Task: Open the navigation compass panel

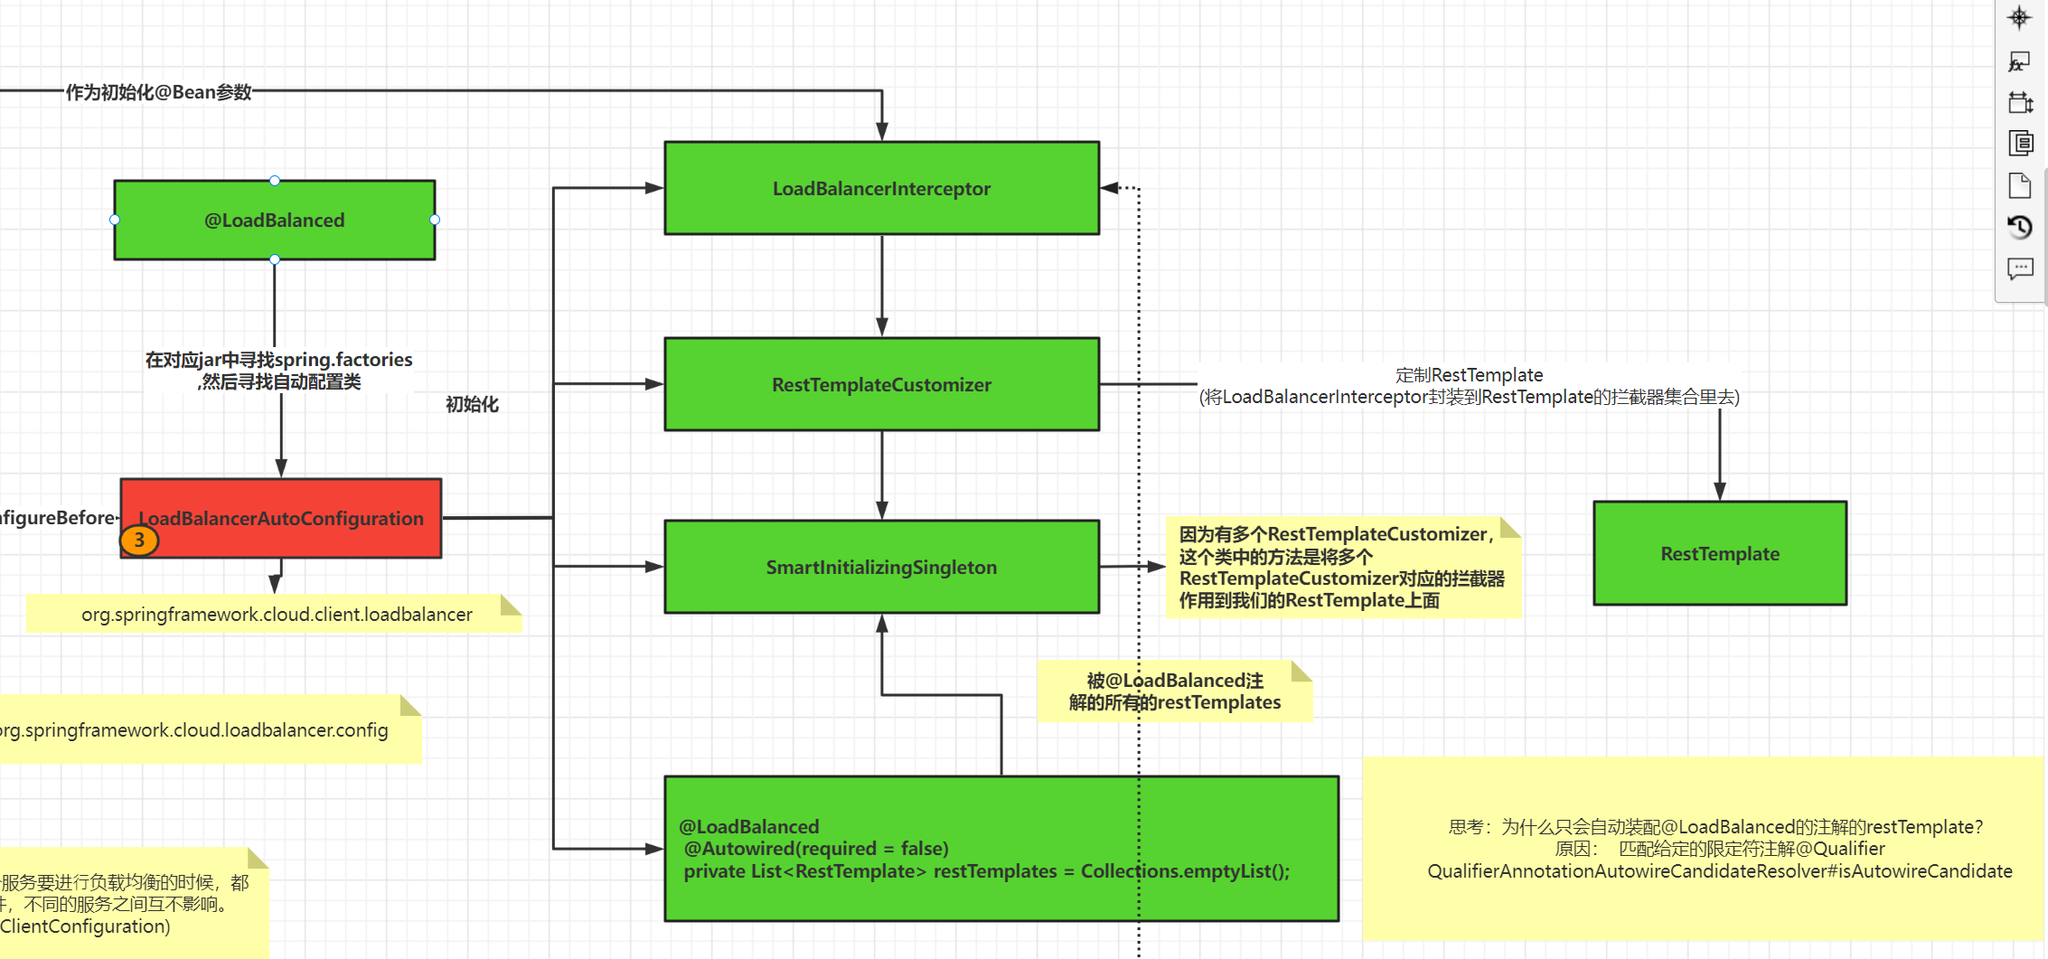Action: [2019, 17]
